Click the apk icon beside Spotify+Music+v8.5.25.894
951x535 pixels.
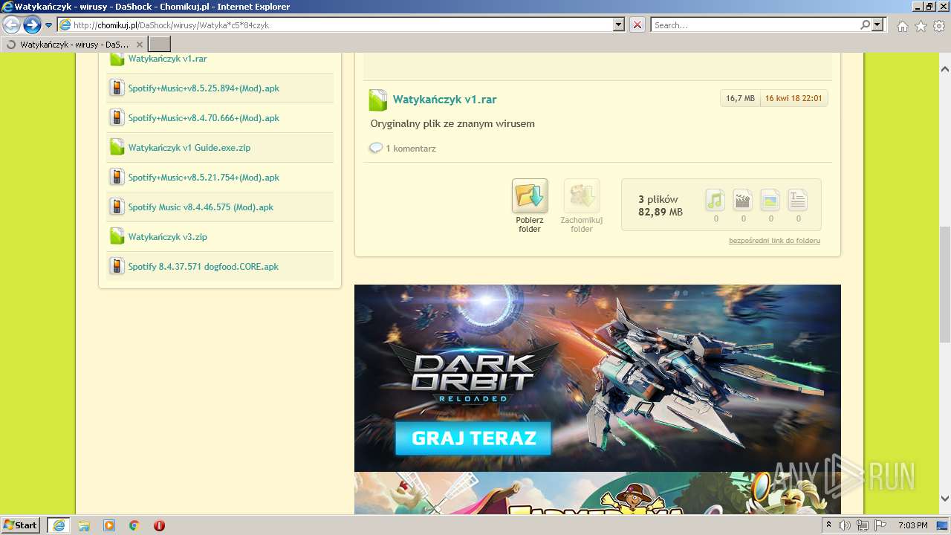[x=117, y=88]
